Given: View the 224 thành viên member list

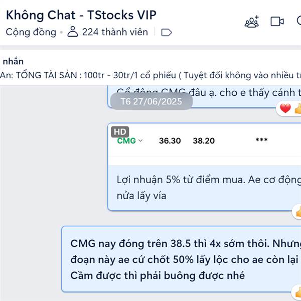Looking at the screenshot, I should point(115,32).
